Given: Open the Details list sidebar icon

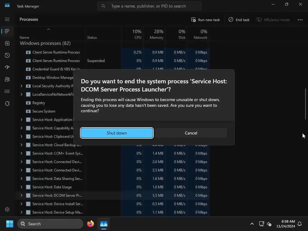Looking at the screenshot, I should point(7,91).
